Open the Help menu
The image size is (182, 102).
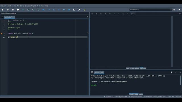pos(46,6)
